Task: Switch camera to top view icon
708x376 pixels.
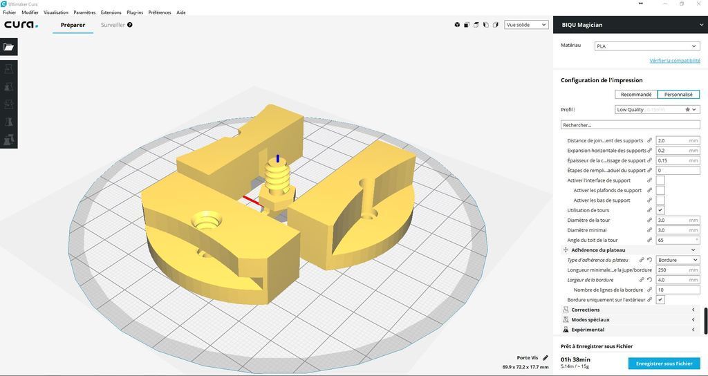Action: pos(476,25)
